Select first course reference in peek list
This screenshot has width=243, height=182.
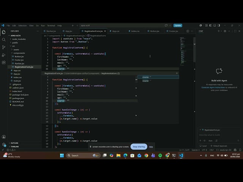pos(158,77)
